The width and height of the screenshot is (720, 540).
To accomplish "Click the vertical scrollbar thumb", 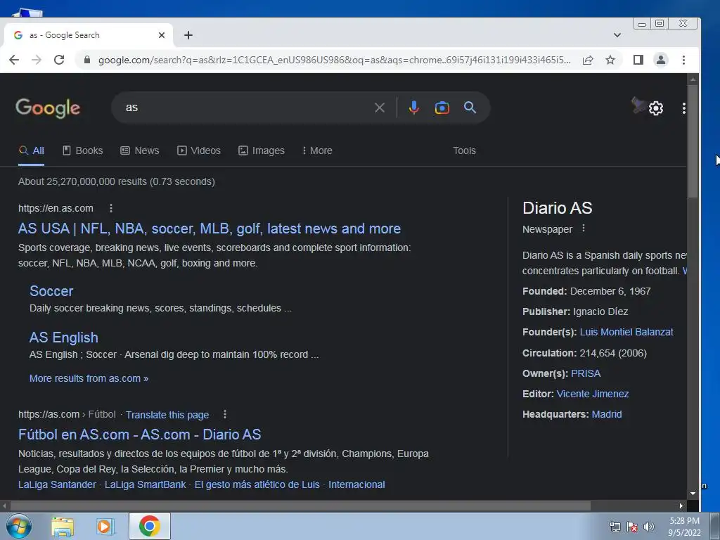I will pyautogui.click(x=693, y=141).
